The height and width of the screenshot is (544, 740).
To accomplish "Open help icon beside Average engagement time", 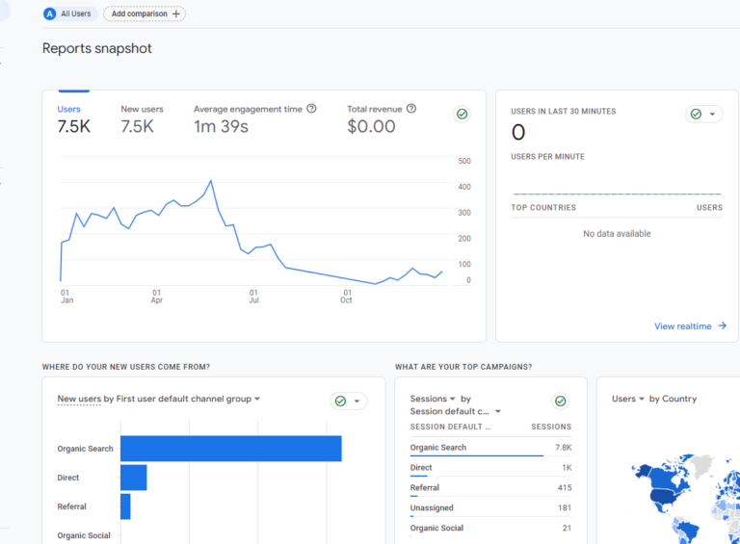I will tap(311, 109).
